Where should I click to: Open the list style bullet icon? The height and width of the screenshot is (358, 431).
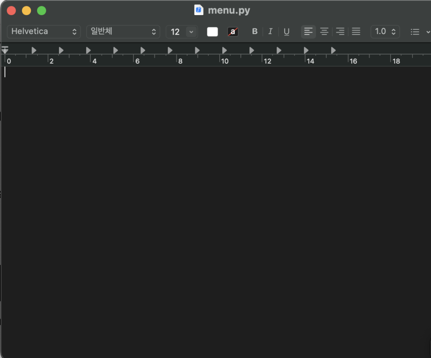coord(415,31)
